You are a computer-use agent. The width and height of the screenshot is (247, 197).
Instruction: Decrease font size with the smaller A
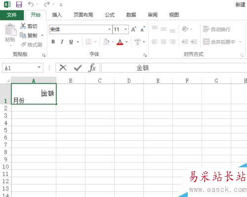pos(143,29)
